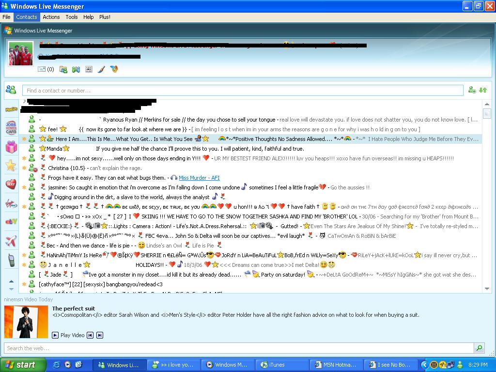496x372 pixels.
Task: Click the gift box sidebar tab
Action: coord(11,147)
